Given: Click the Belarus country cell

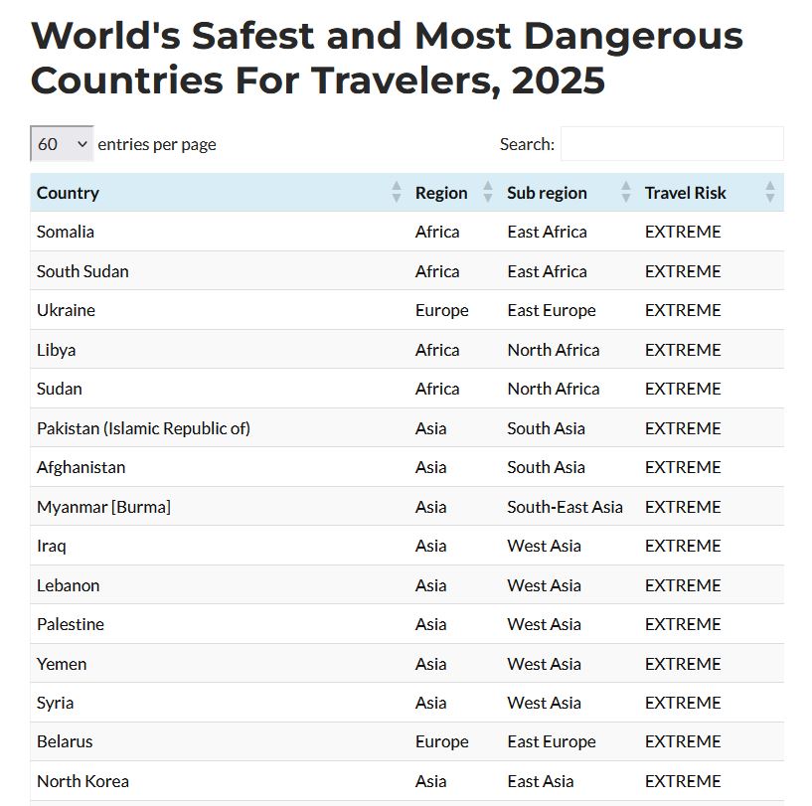Looking at the screenshot, I should tap(65, 741).
